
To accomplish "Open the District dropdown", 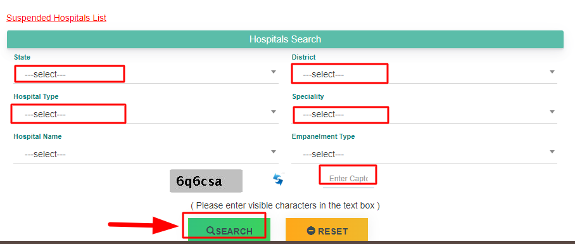I will pyautogui.click(x=424, y=74).
